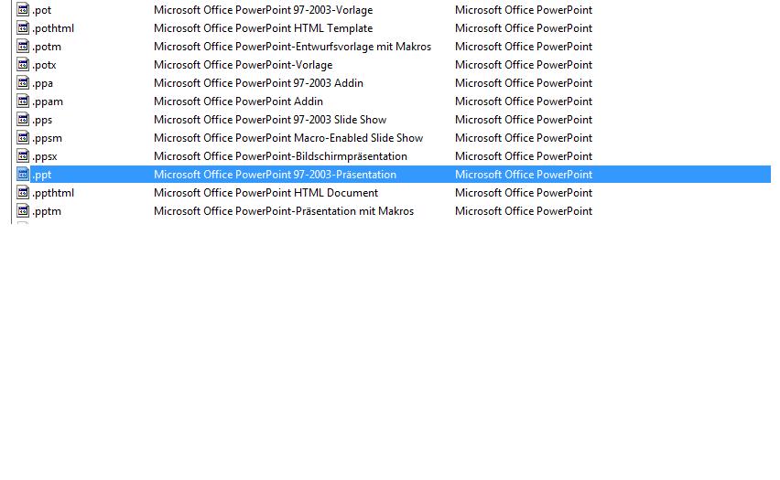Click PowerPoint-Bildschirmpräsentation description
The height and width of the screenshot is (480, 780).
(x=280, y=156)
